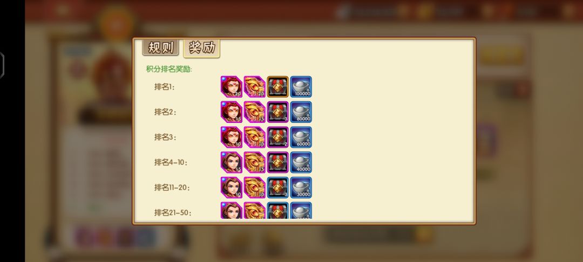
Task: Tap the golden dragon item in 排名3 row
Action: [255, 137]
